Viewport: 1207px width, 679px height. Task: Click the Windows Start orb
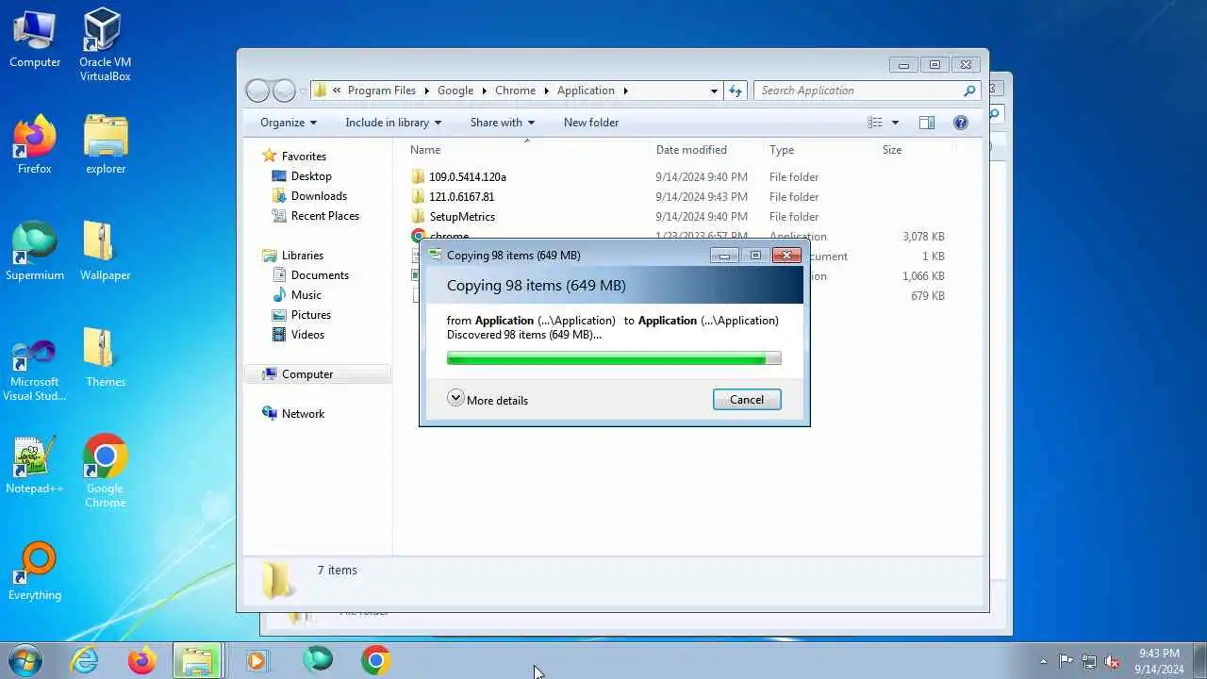pyautogui.click(x=25, y=660)
